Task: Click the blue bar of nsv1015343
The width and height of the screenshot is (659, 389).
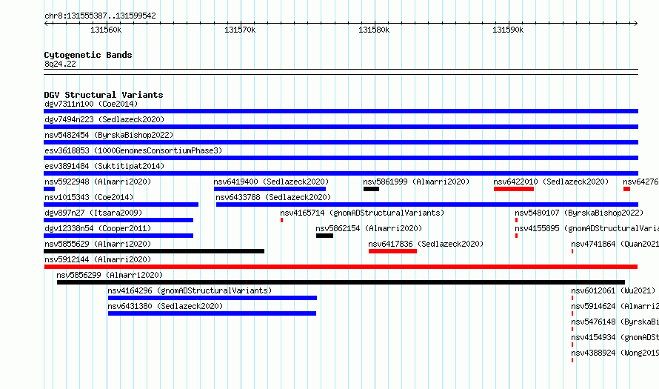Action: click(x=121, y=205)
